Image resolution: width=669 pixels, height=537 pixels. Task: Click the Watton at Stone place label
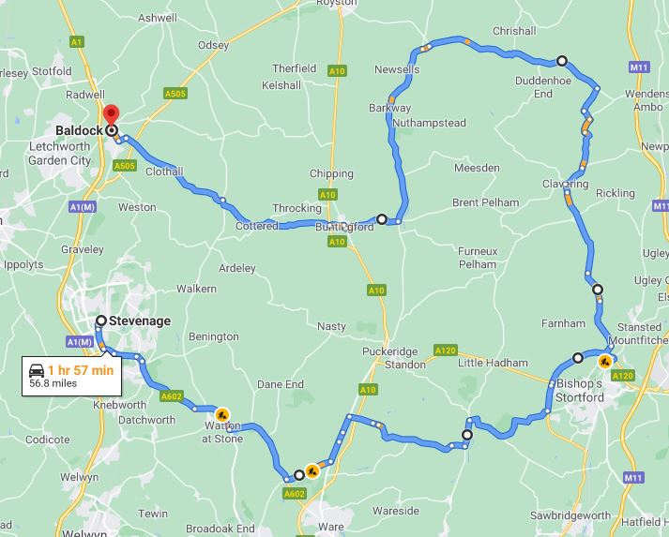point(222,432)
